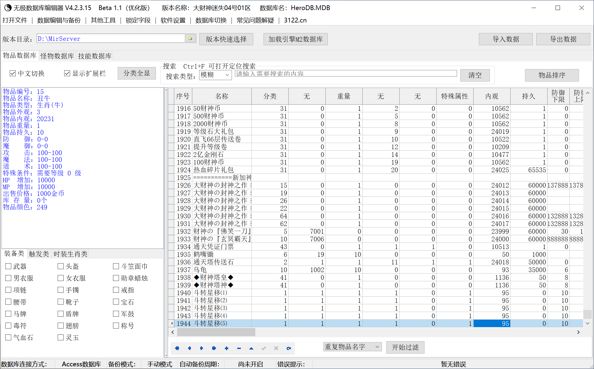Viewport: 594px width, 369px height.
Task: Click the panel splitter upper arrow handle
Action: [x=166, y=90]
